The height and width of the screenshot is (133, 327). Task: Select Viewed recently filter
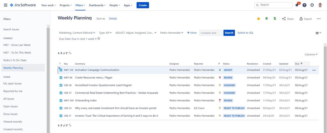coord(13,122)
